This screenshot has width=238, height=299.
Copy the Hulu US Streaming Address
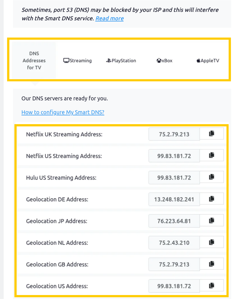tap(211, 177)
